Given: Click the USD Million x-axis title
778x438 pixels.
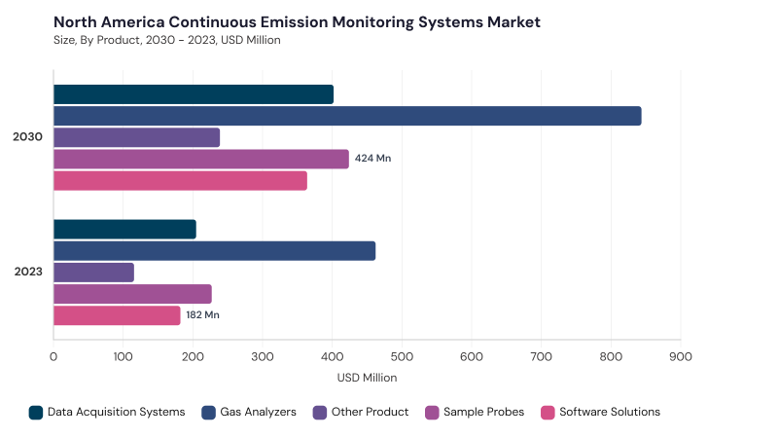Looking at the screenshot, I should (x=367, y=378).
